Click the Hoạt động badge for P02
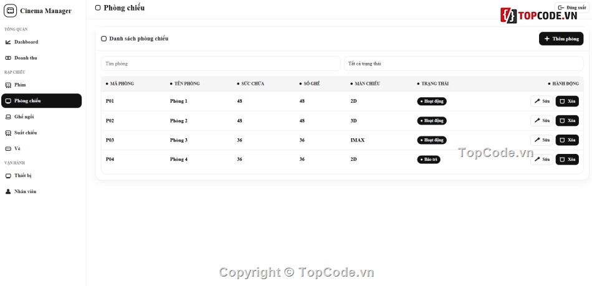592x286 pixels. pyautogui.click(x=432, y=121)
